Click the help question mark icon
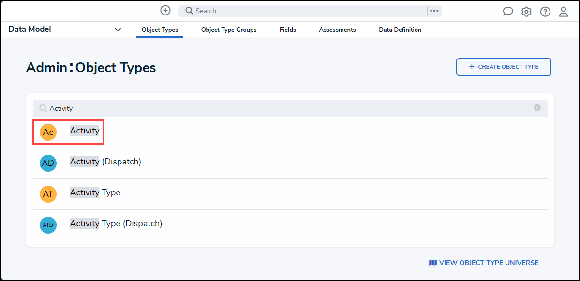The height and width of the screenshot is (281, 580). click(x=545, y=12)
